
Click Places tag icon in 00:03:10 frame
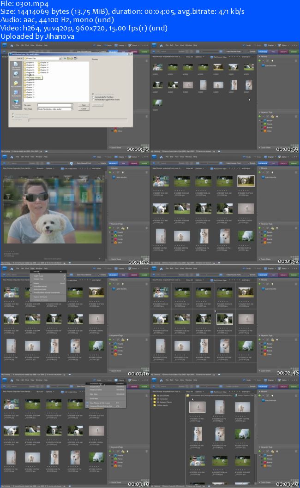point(115,459)
